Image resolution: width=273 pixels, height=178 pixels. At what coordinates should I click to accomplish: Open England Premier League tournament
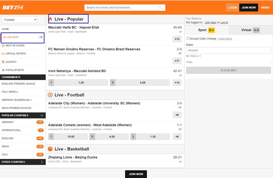[23, 84]
